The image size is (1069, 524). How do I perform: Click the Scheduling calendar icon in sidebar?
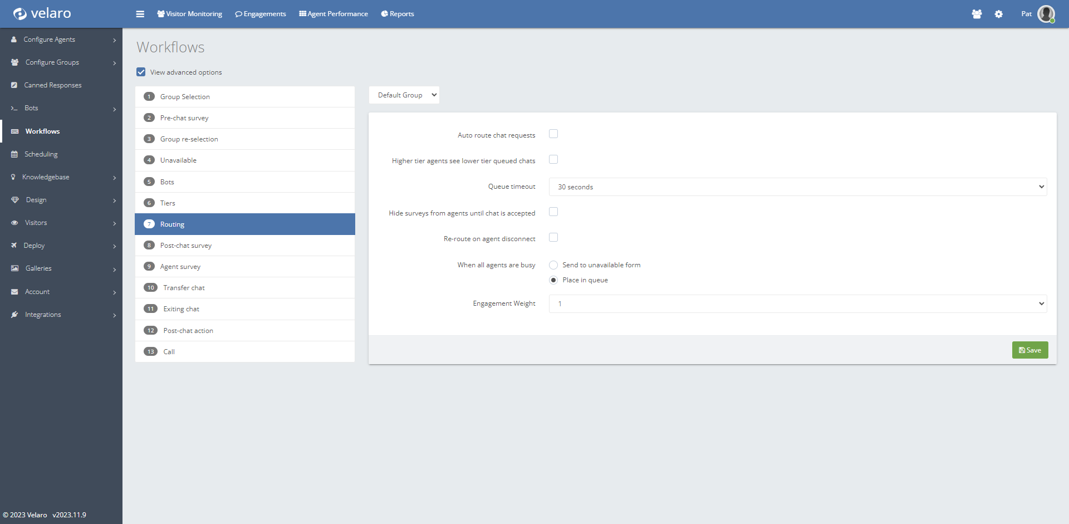(14, 154)
